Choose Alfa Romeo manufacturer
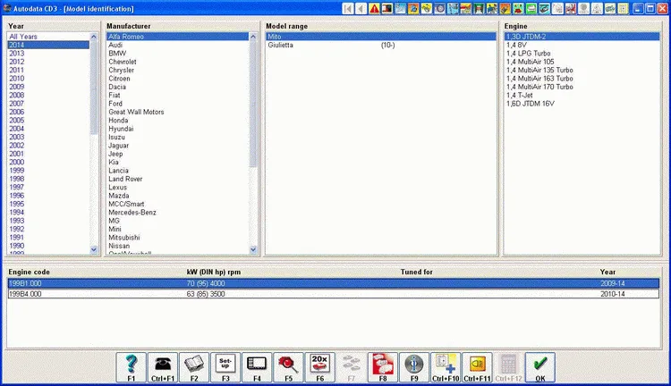The height and width of the screenshot is (386, 671). 178,37
